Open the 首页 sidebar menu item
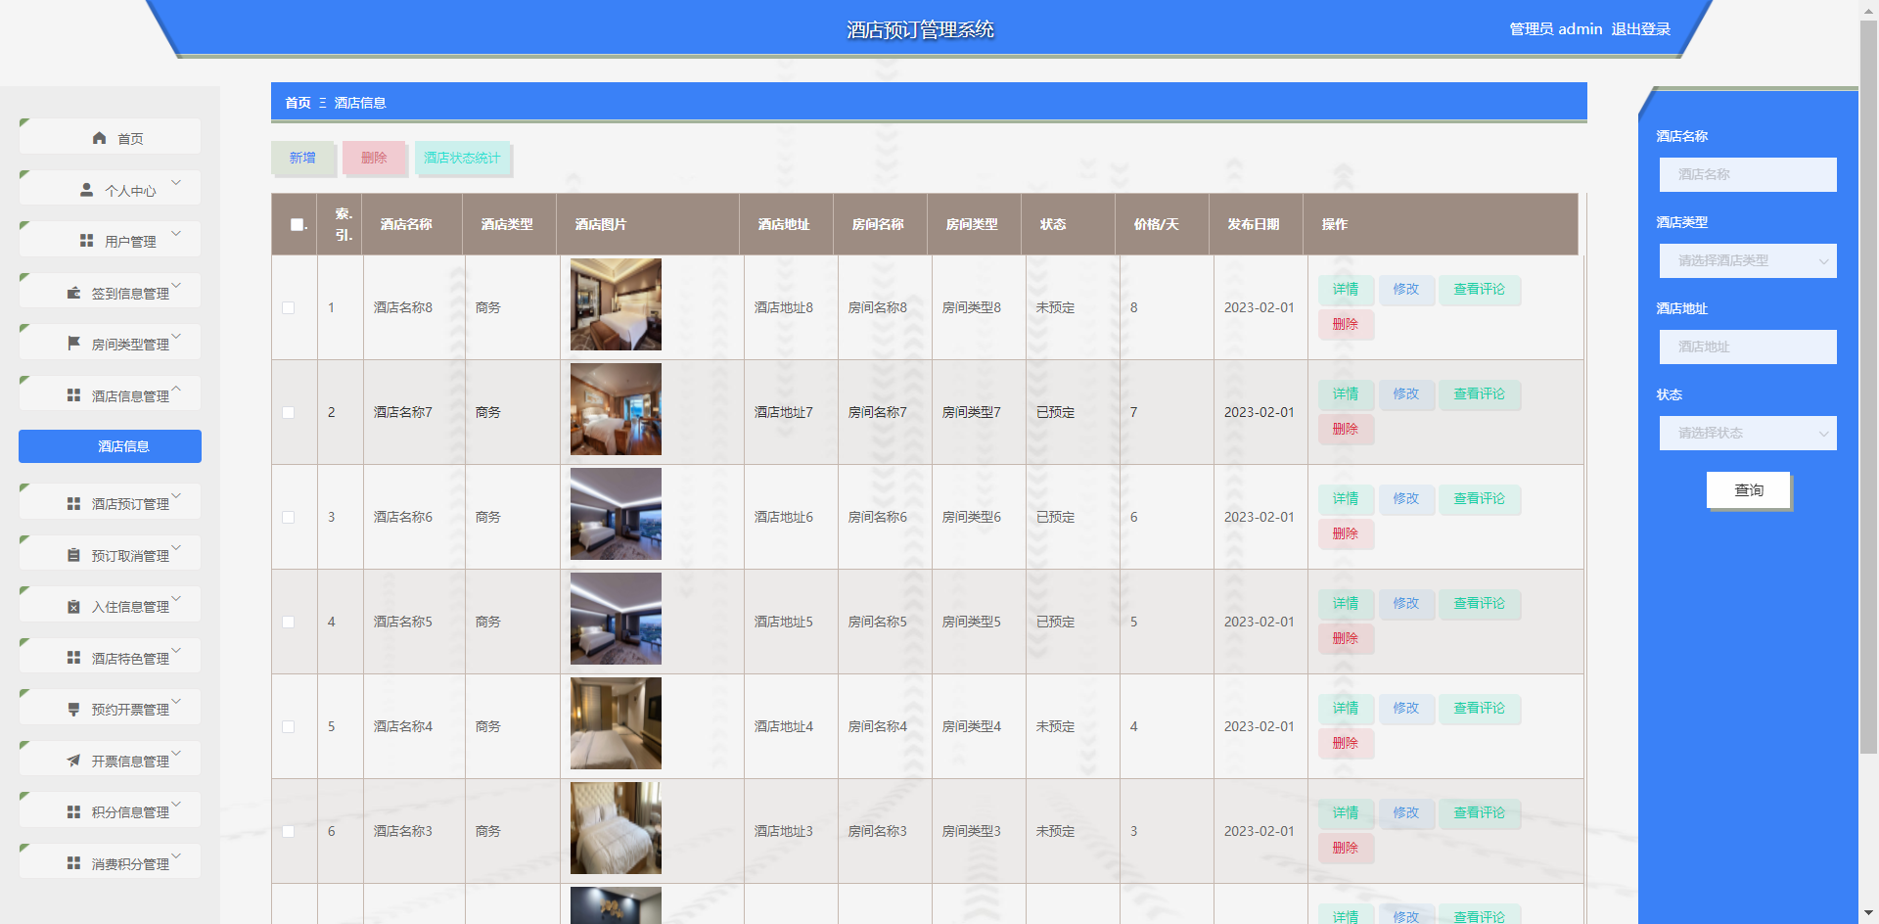This screenshot has height=924, width=1879. pos(110,138)
